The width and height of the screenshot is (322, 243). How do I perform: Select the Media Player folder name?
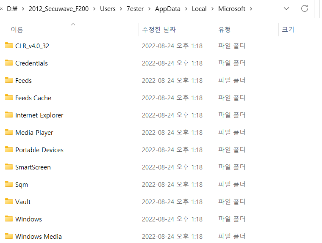click(x=34, y=133)
